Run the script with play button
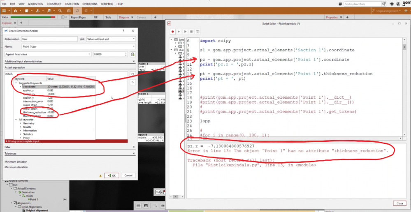 tap(179, 31)
